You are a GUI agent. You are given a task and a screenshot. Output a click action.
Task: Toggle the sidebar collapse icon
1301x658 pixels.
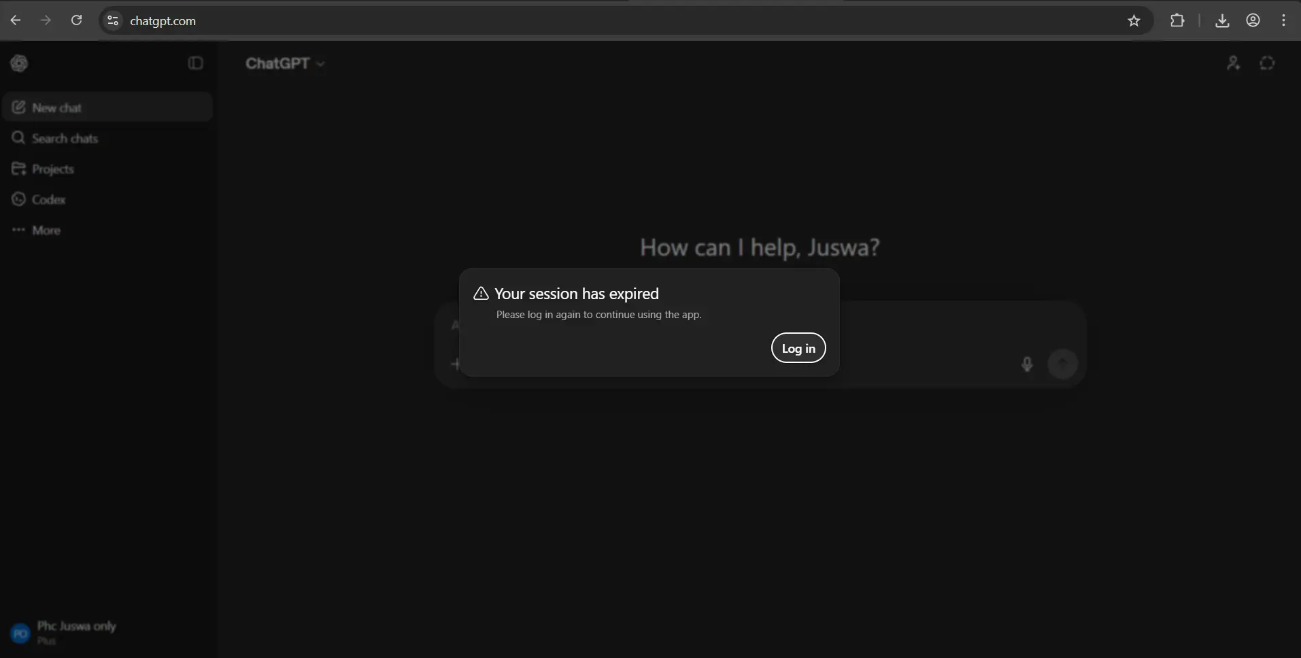195,63
